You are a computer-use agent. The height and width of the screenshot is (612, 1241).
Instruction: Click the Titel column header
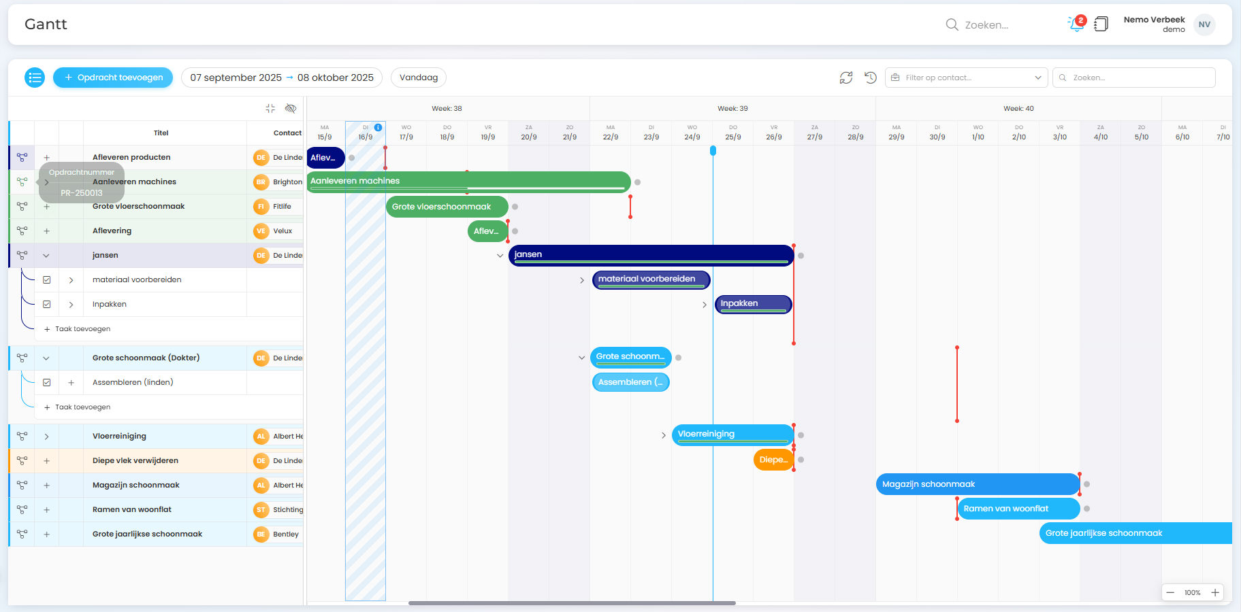tap(161, 133)
